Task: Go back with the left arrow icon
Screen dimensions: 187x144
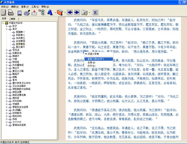Action: pyautogui.click(x=70, y=12)
